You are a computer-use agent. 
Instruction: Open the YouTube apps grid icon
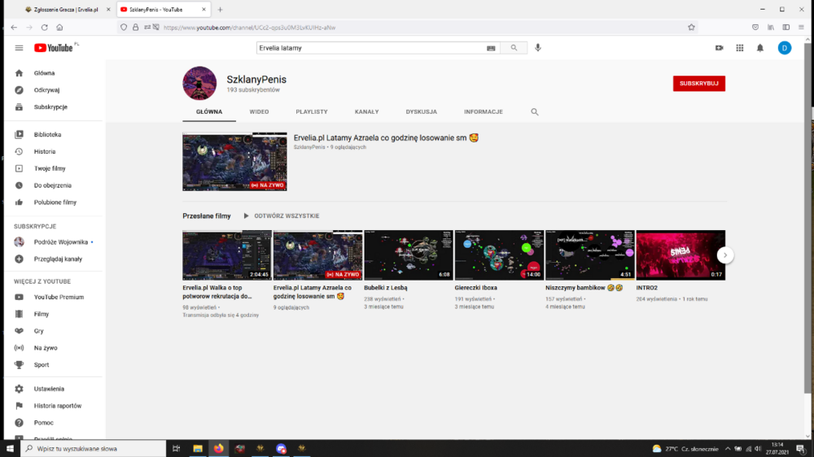coord(740,48)
